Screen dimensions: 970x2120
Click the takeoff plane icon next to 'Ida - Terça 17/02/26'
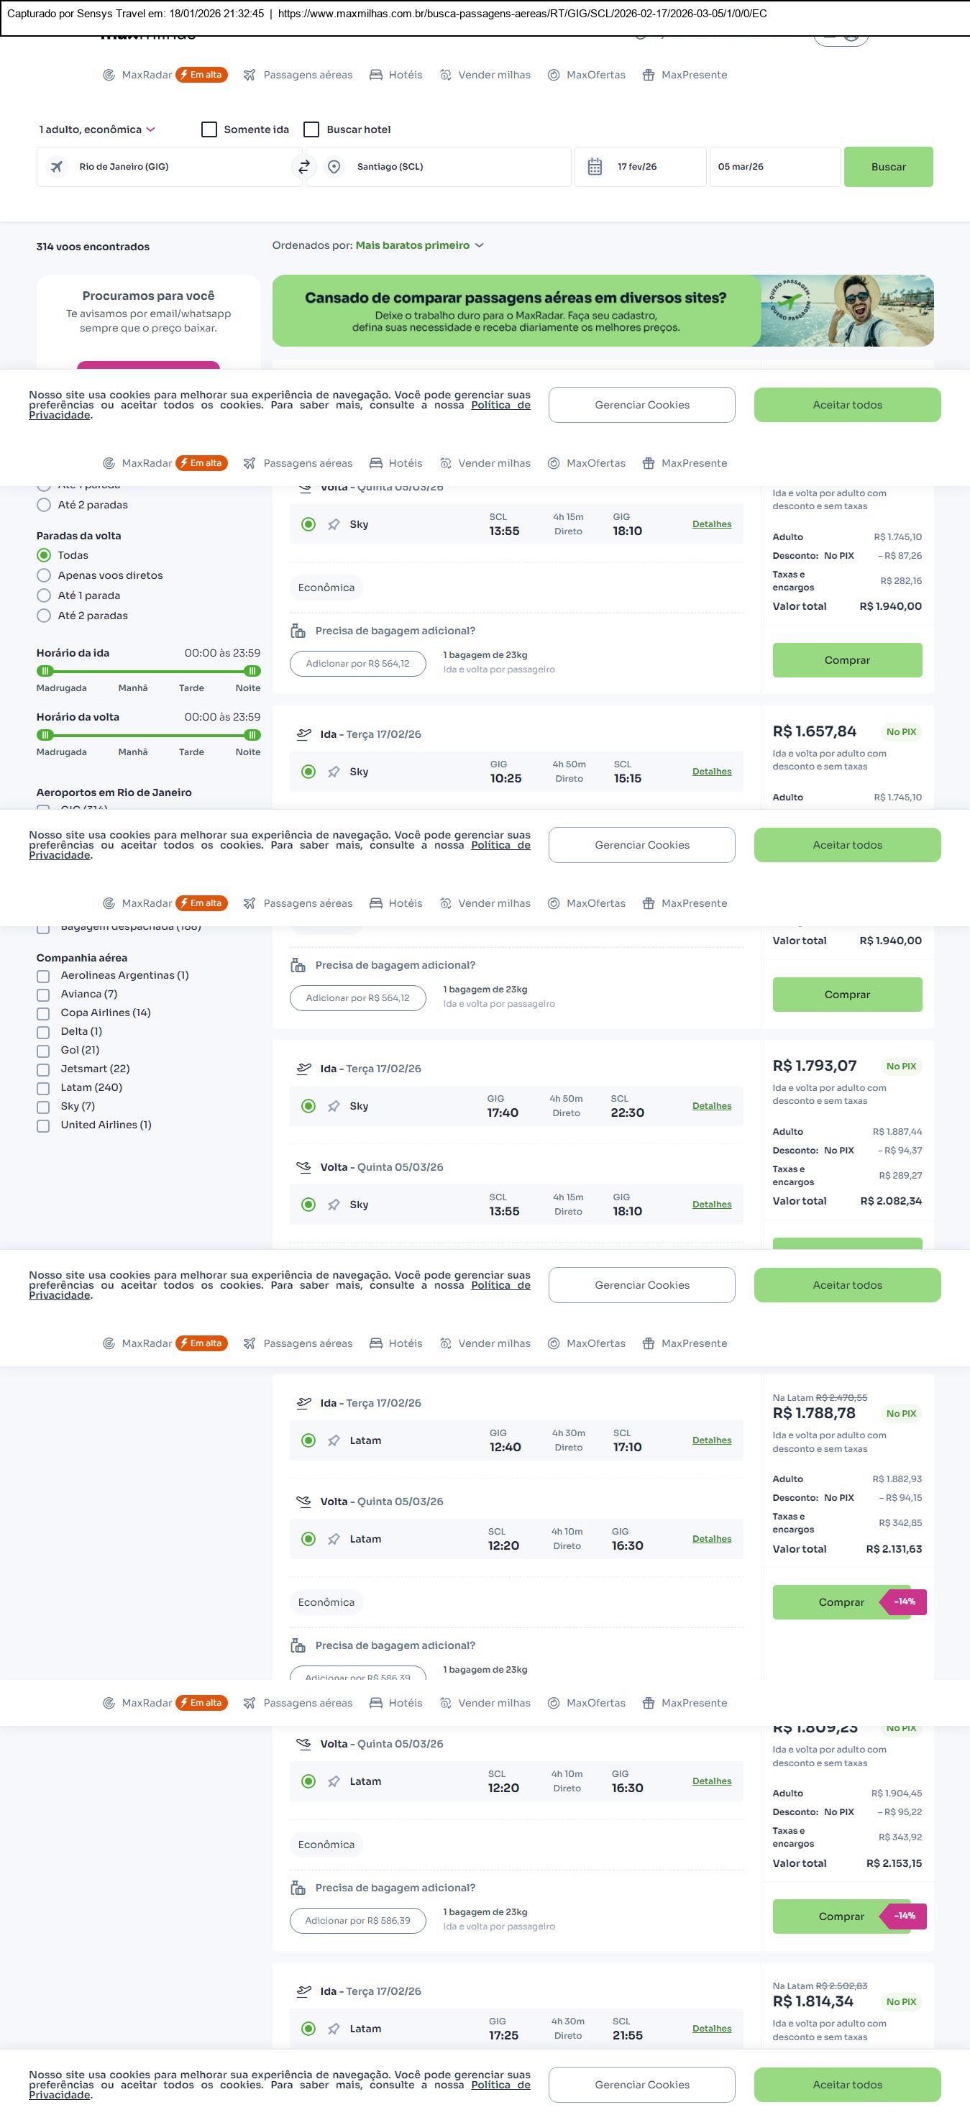[303, 734]
